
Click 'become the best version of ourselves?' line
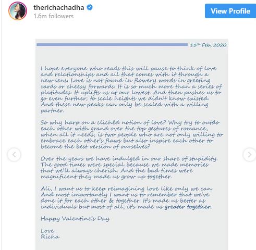pyautogui.click(x=95, y=147)
